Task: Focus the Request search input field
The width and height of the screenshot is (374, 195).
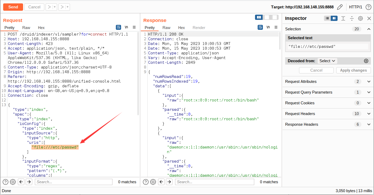Action: (74, 182)
